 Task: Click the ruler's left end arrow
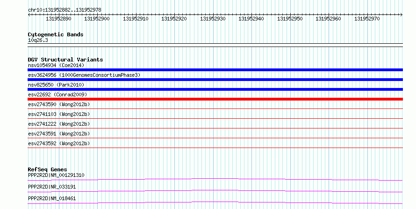click(x=29, y=15)
